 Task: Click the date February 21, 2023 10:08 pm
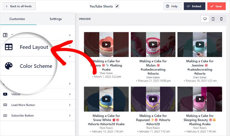(x=154, y=81)
